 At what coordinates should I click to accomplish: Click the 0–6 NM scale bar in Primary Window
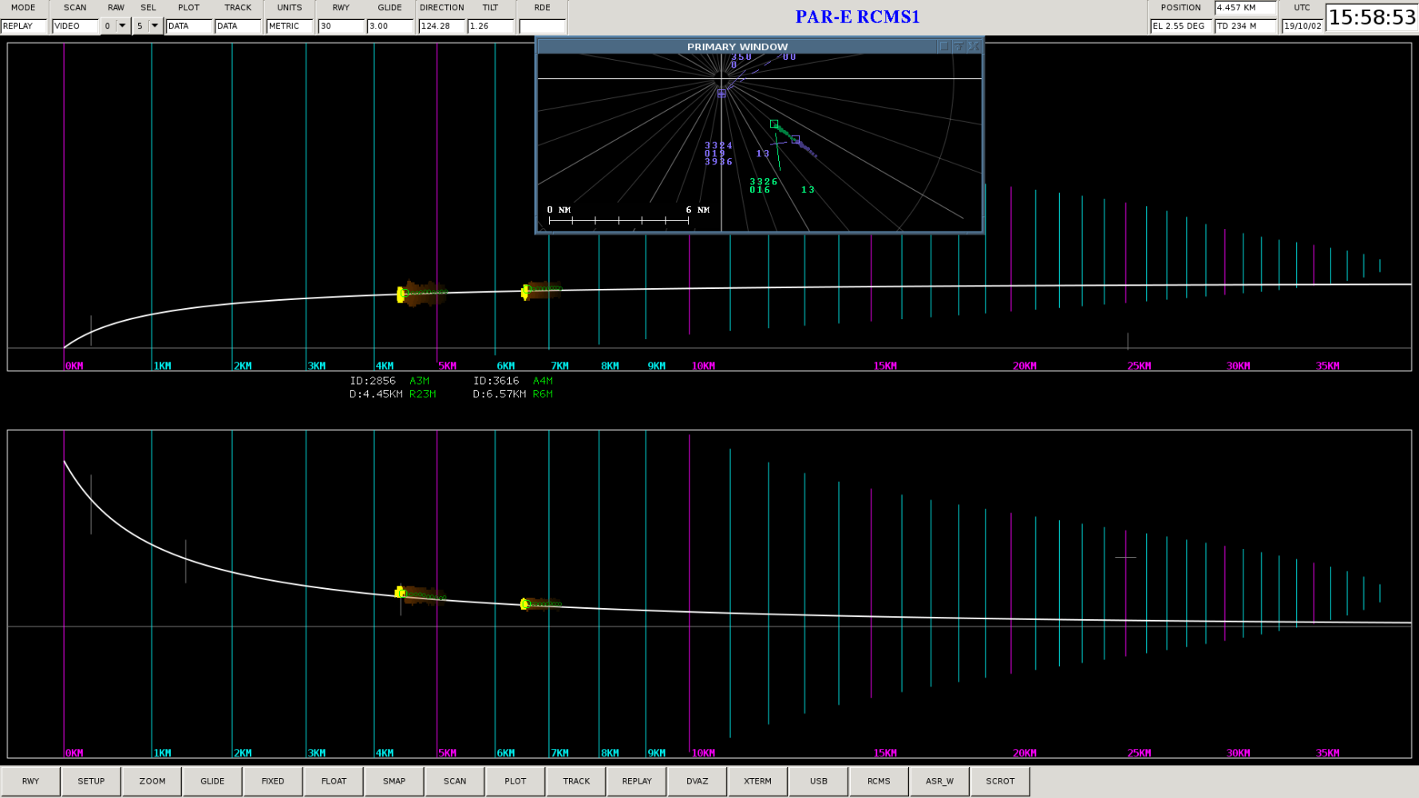[619, 219]
